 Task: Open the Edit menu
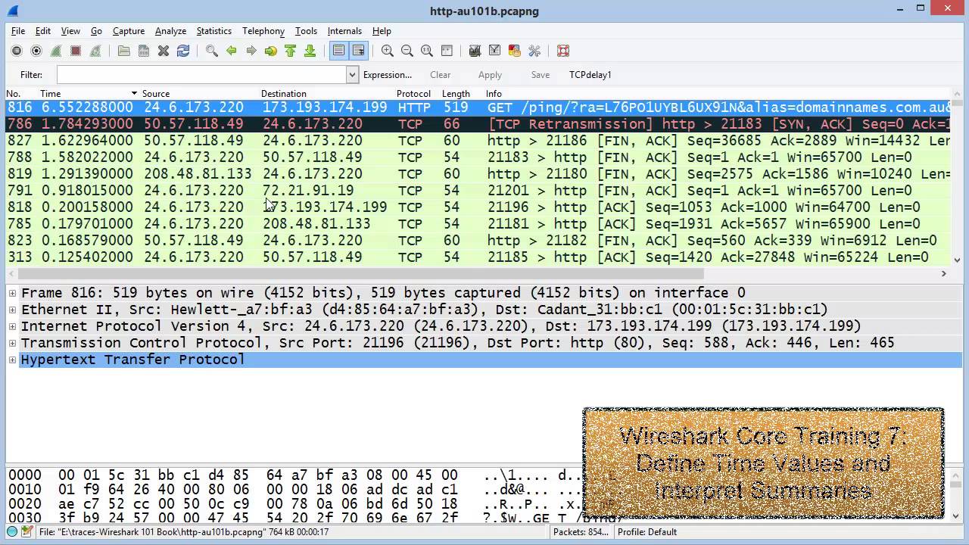point(43,31)
